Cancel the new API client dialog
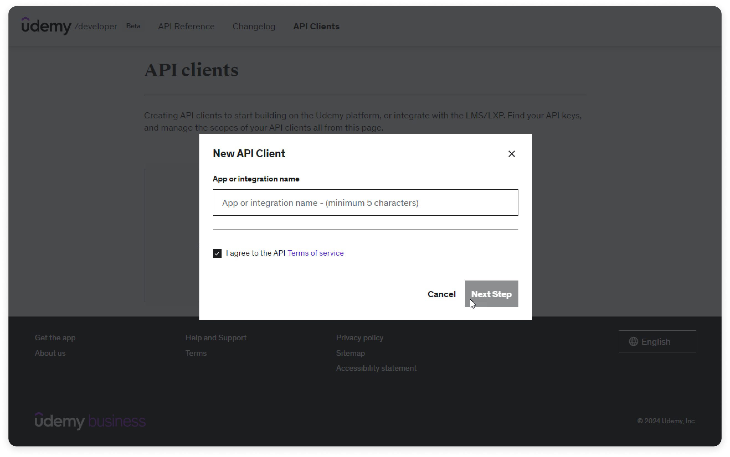This screenshot has width=730, height=457. 441,294
